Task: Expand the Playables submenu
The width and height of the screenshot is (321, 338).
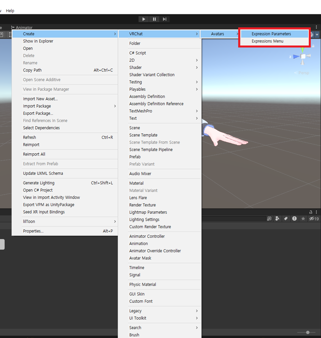Action: 160,89
